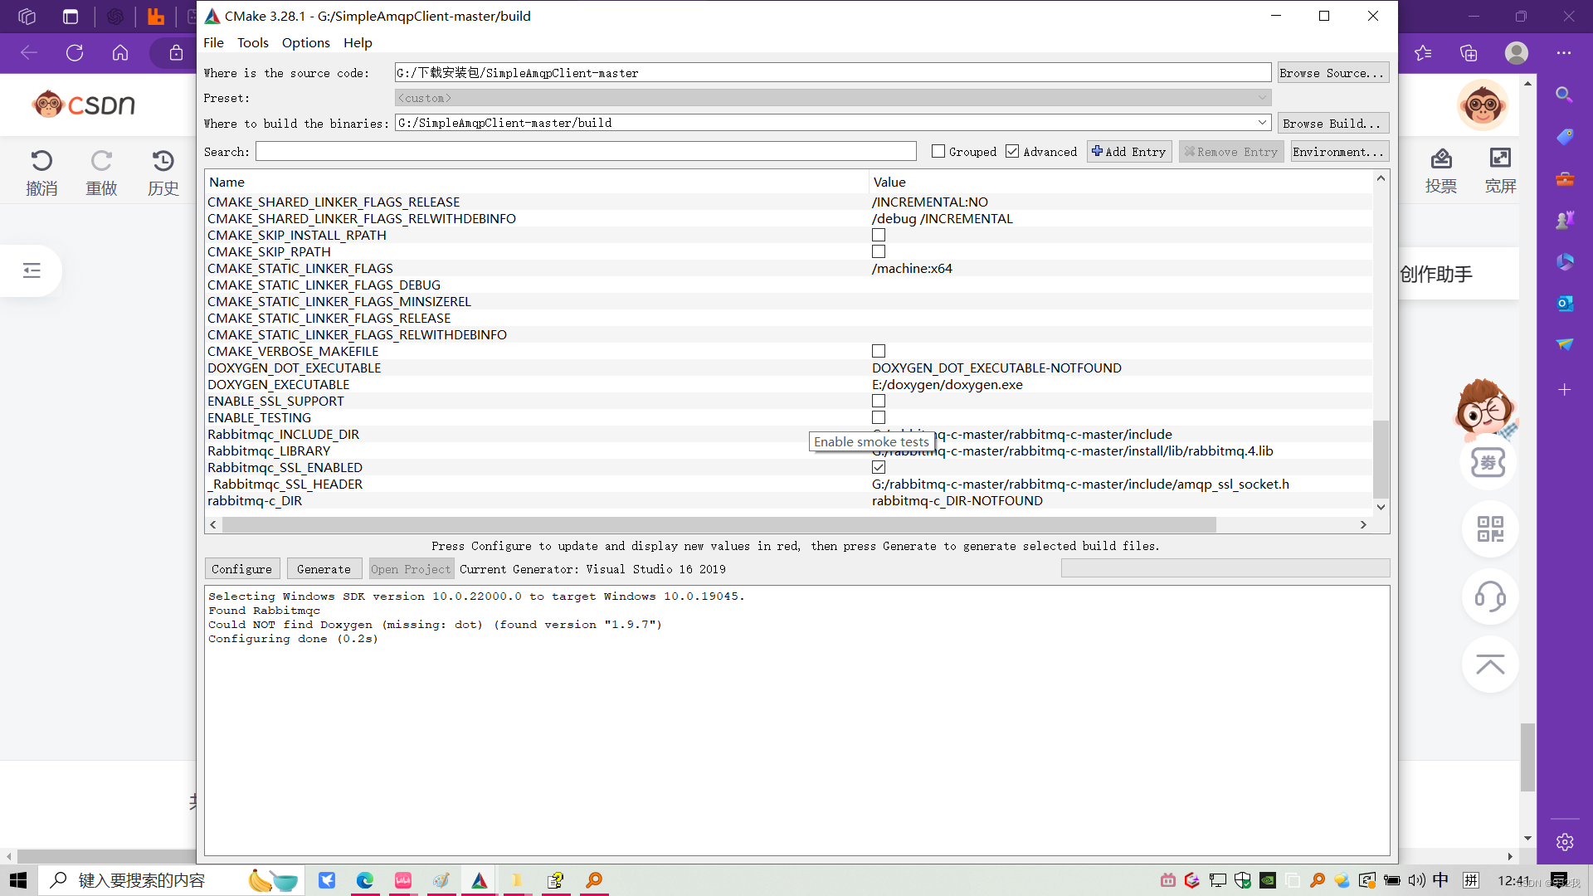Open the Preset dropdown
The height and width of the screenshot is (896, 1593).
click(x=1262, y=97)
